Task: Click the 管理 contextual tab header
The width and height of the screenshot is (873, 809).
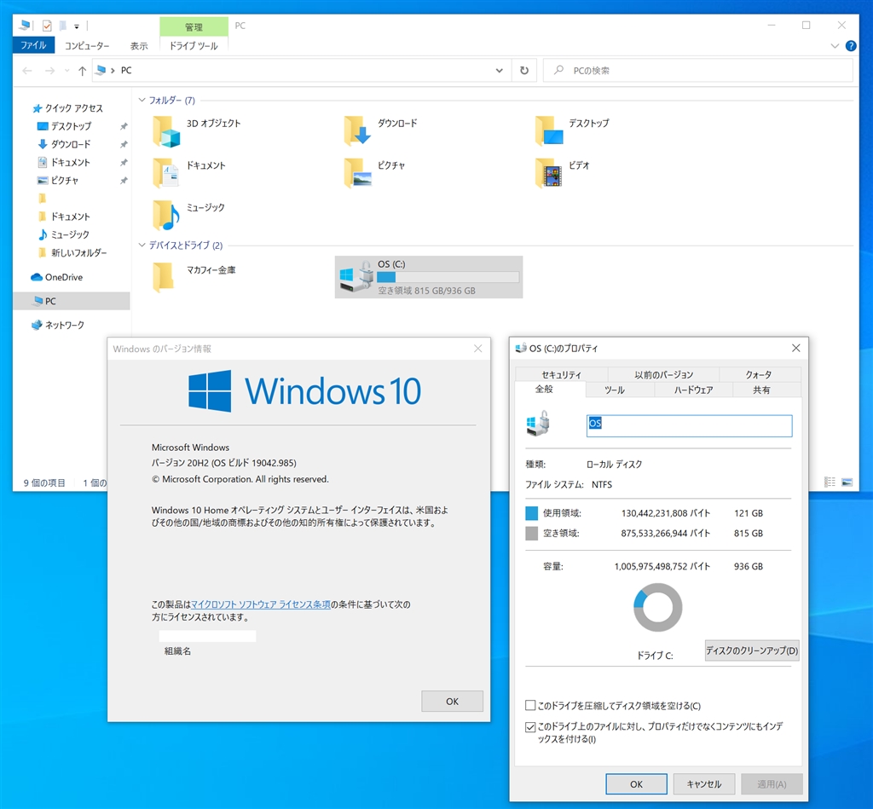Action: (x=194, y=26)
